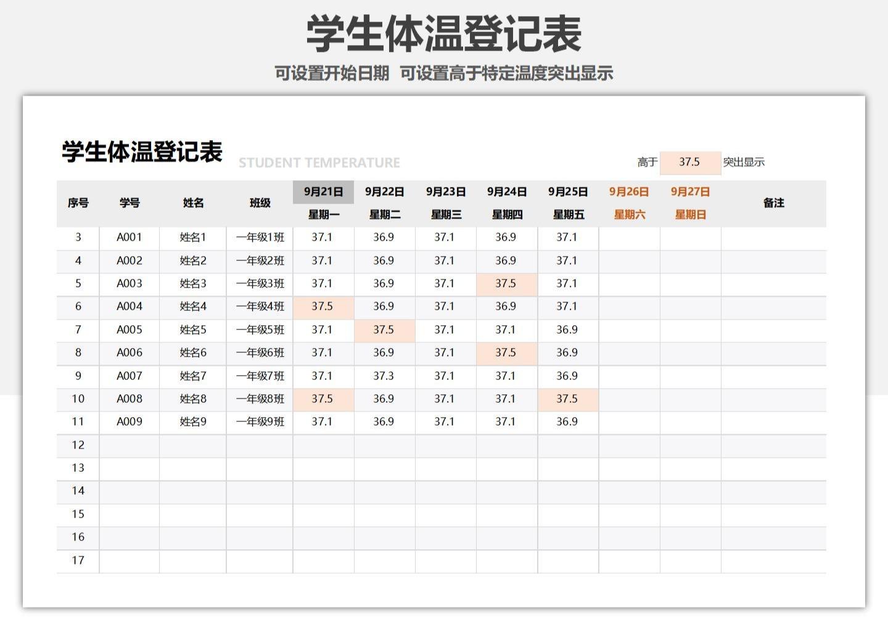
Task: Click highlighted 37.5 in A003's row
Action: tap(507, 284)
